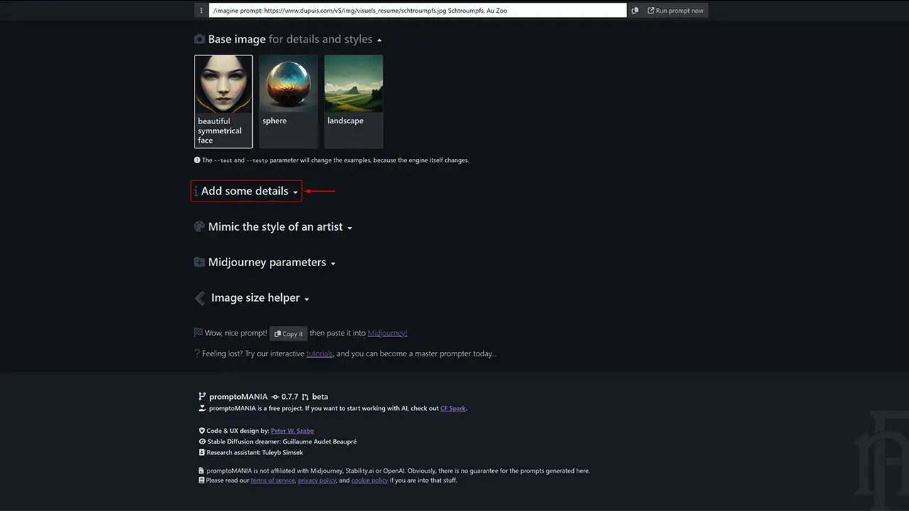Open the cookie policy link
This screenshot has width=909, height=511.
tap(370, 480)
